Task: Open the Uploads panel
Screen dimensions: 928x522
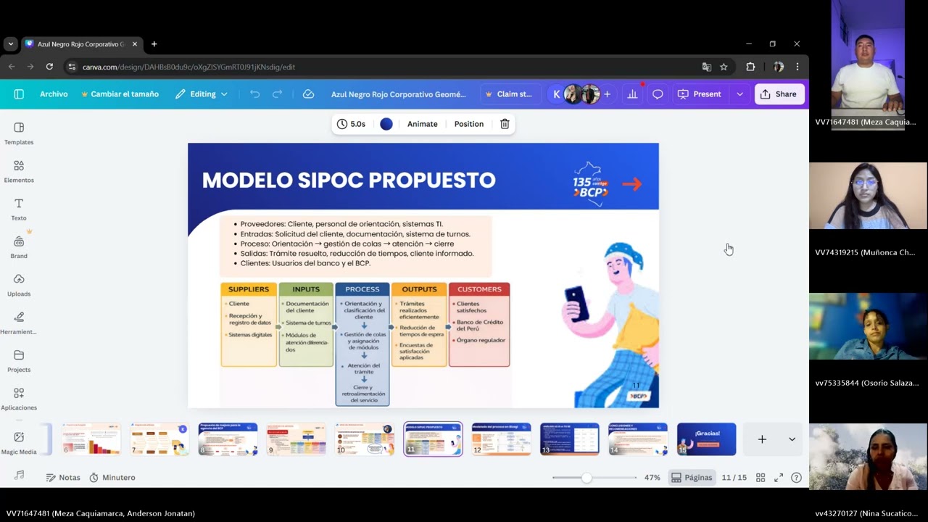Action: (19, 285)
